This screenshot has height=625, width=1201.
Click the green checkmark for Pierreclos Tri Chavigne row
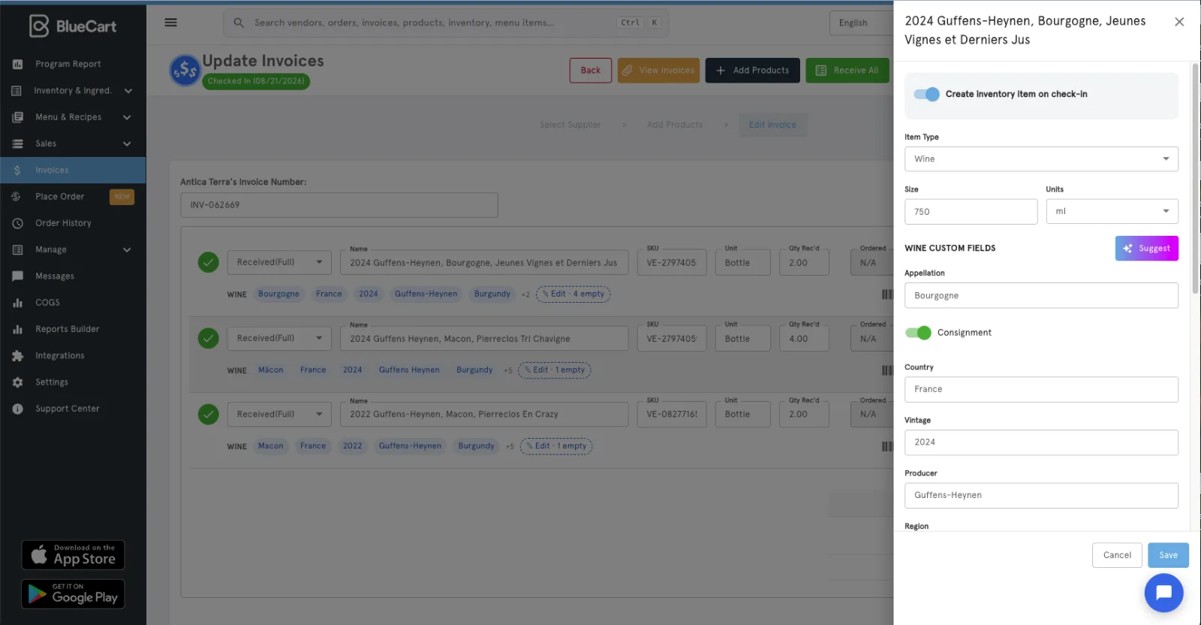(209, 338)
